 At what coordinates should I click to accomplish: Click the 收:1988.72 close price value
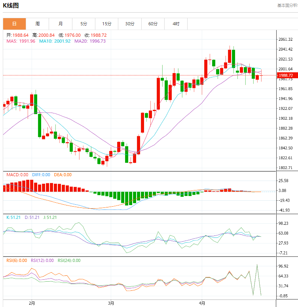[96, 35]
